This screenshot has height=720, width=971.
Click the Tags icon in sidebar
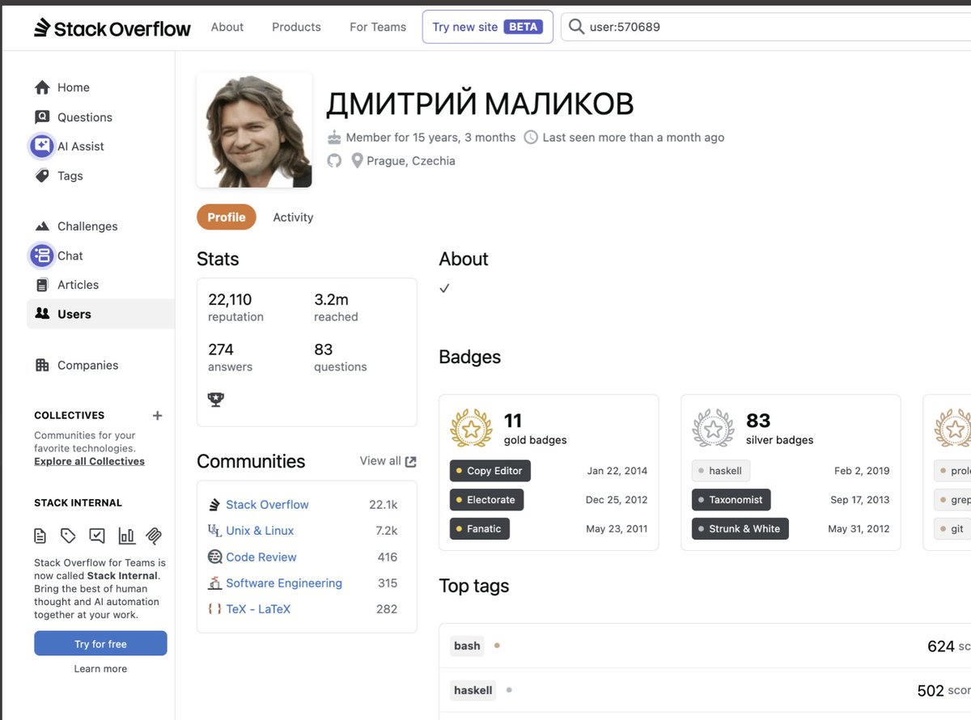tap(42, 176)
